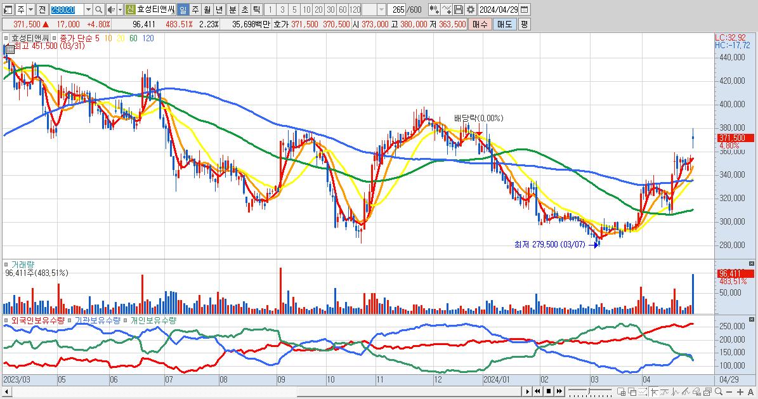Switch to seconds (초) chart

point(245,9)
